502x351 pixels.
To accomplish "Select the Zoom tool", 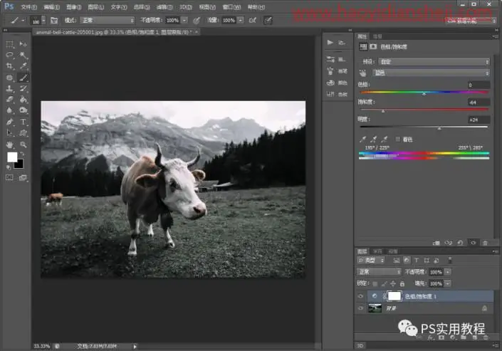I will click(x=23, y=145).
